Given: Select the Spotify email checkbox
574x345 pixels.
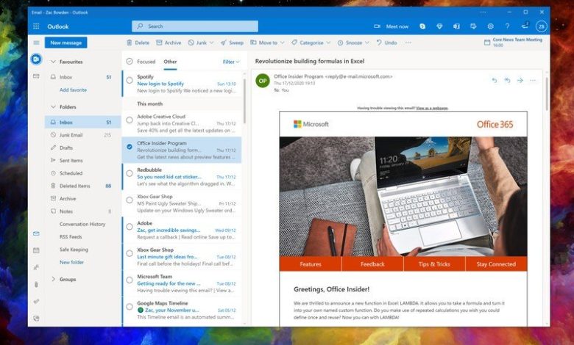Looking at the screenshot, I should point(130,80).
